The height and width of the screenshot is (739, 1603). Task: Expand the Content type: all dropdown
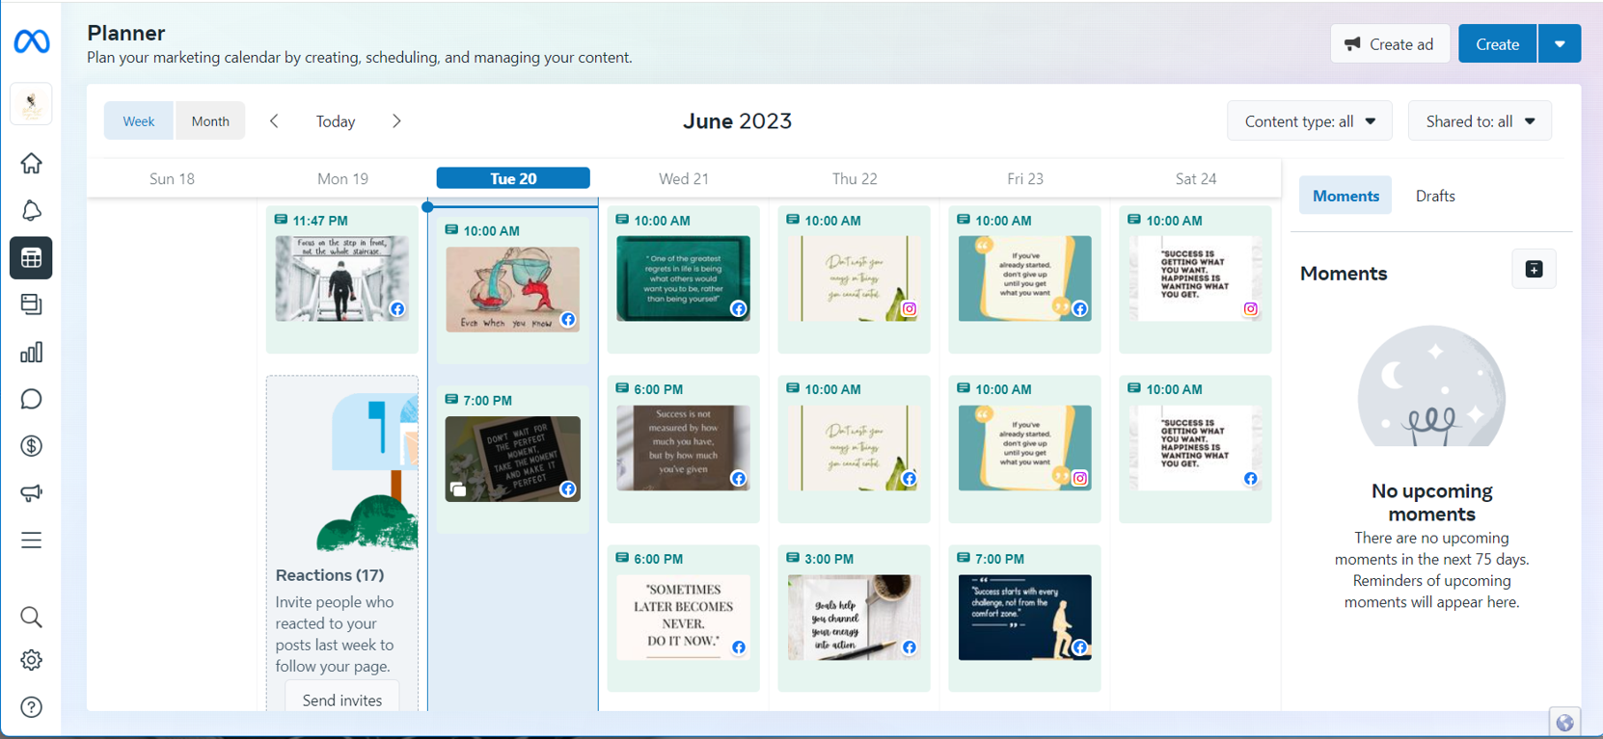coord(1310,121)
